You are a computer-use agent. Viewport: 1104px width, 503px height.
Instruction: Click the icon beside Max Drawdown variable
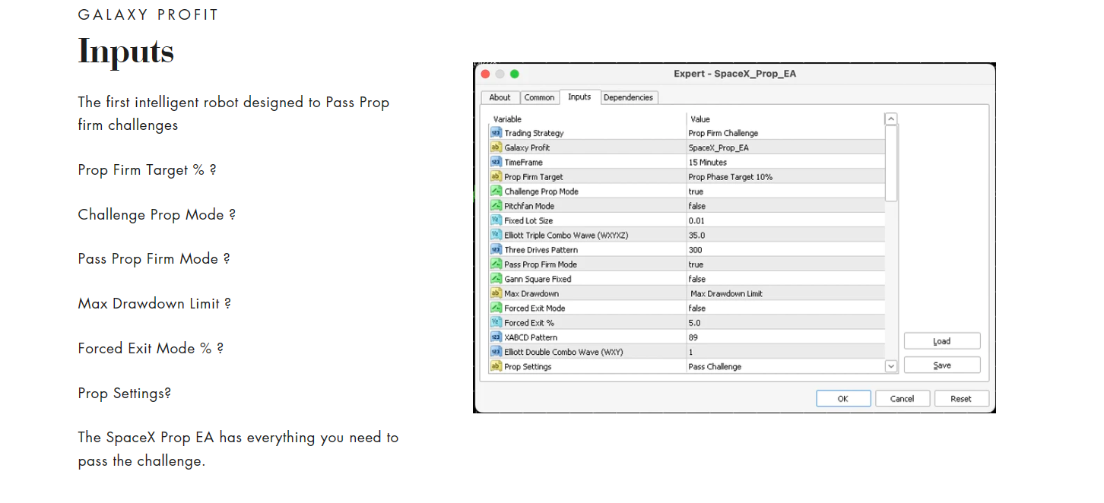tap(496, 293)
